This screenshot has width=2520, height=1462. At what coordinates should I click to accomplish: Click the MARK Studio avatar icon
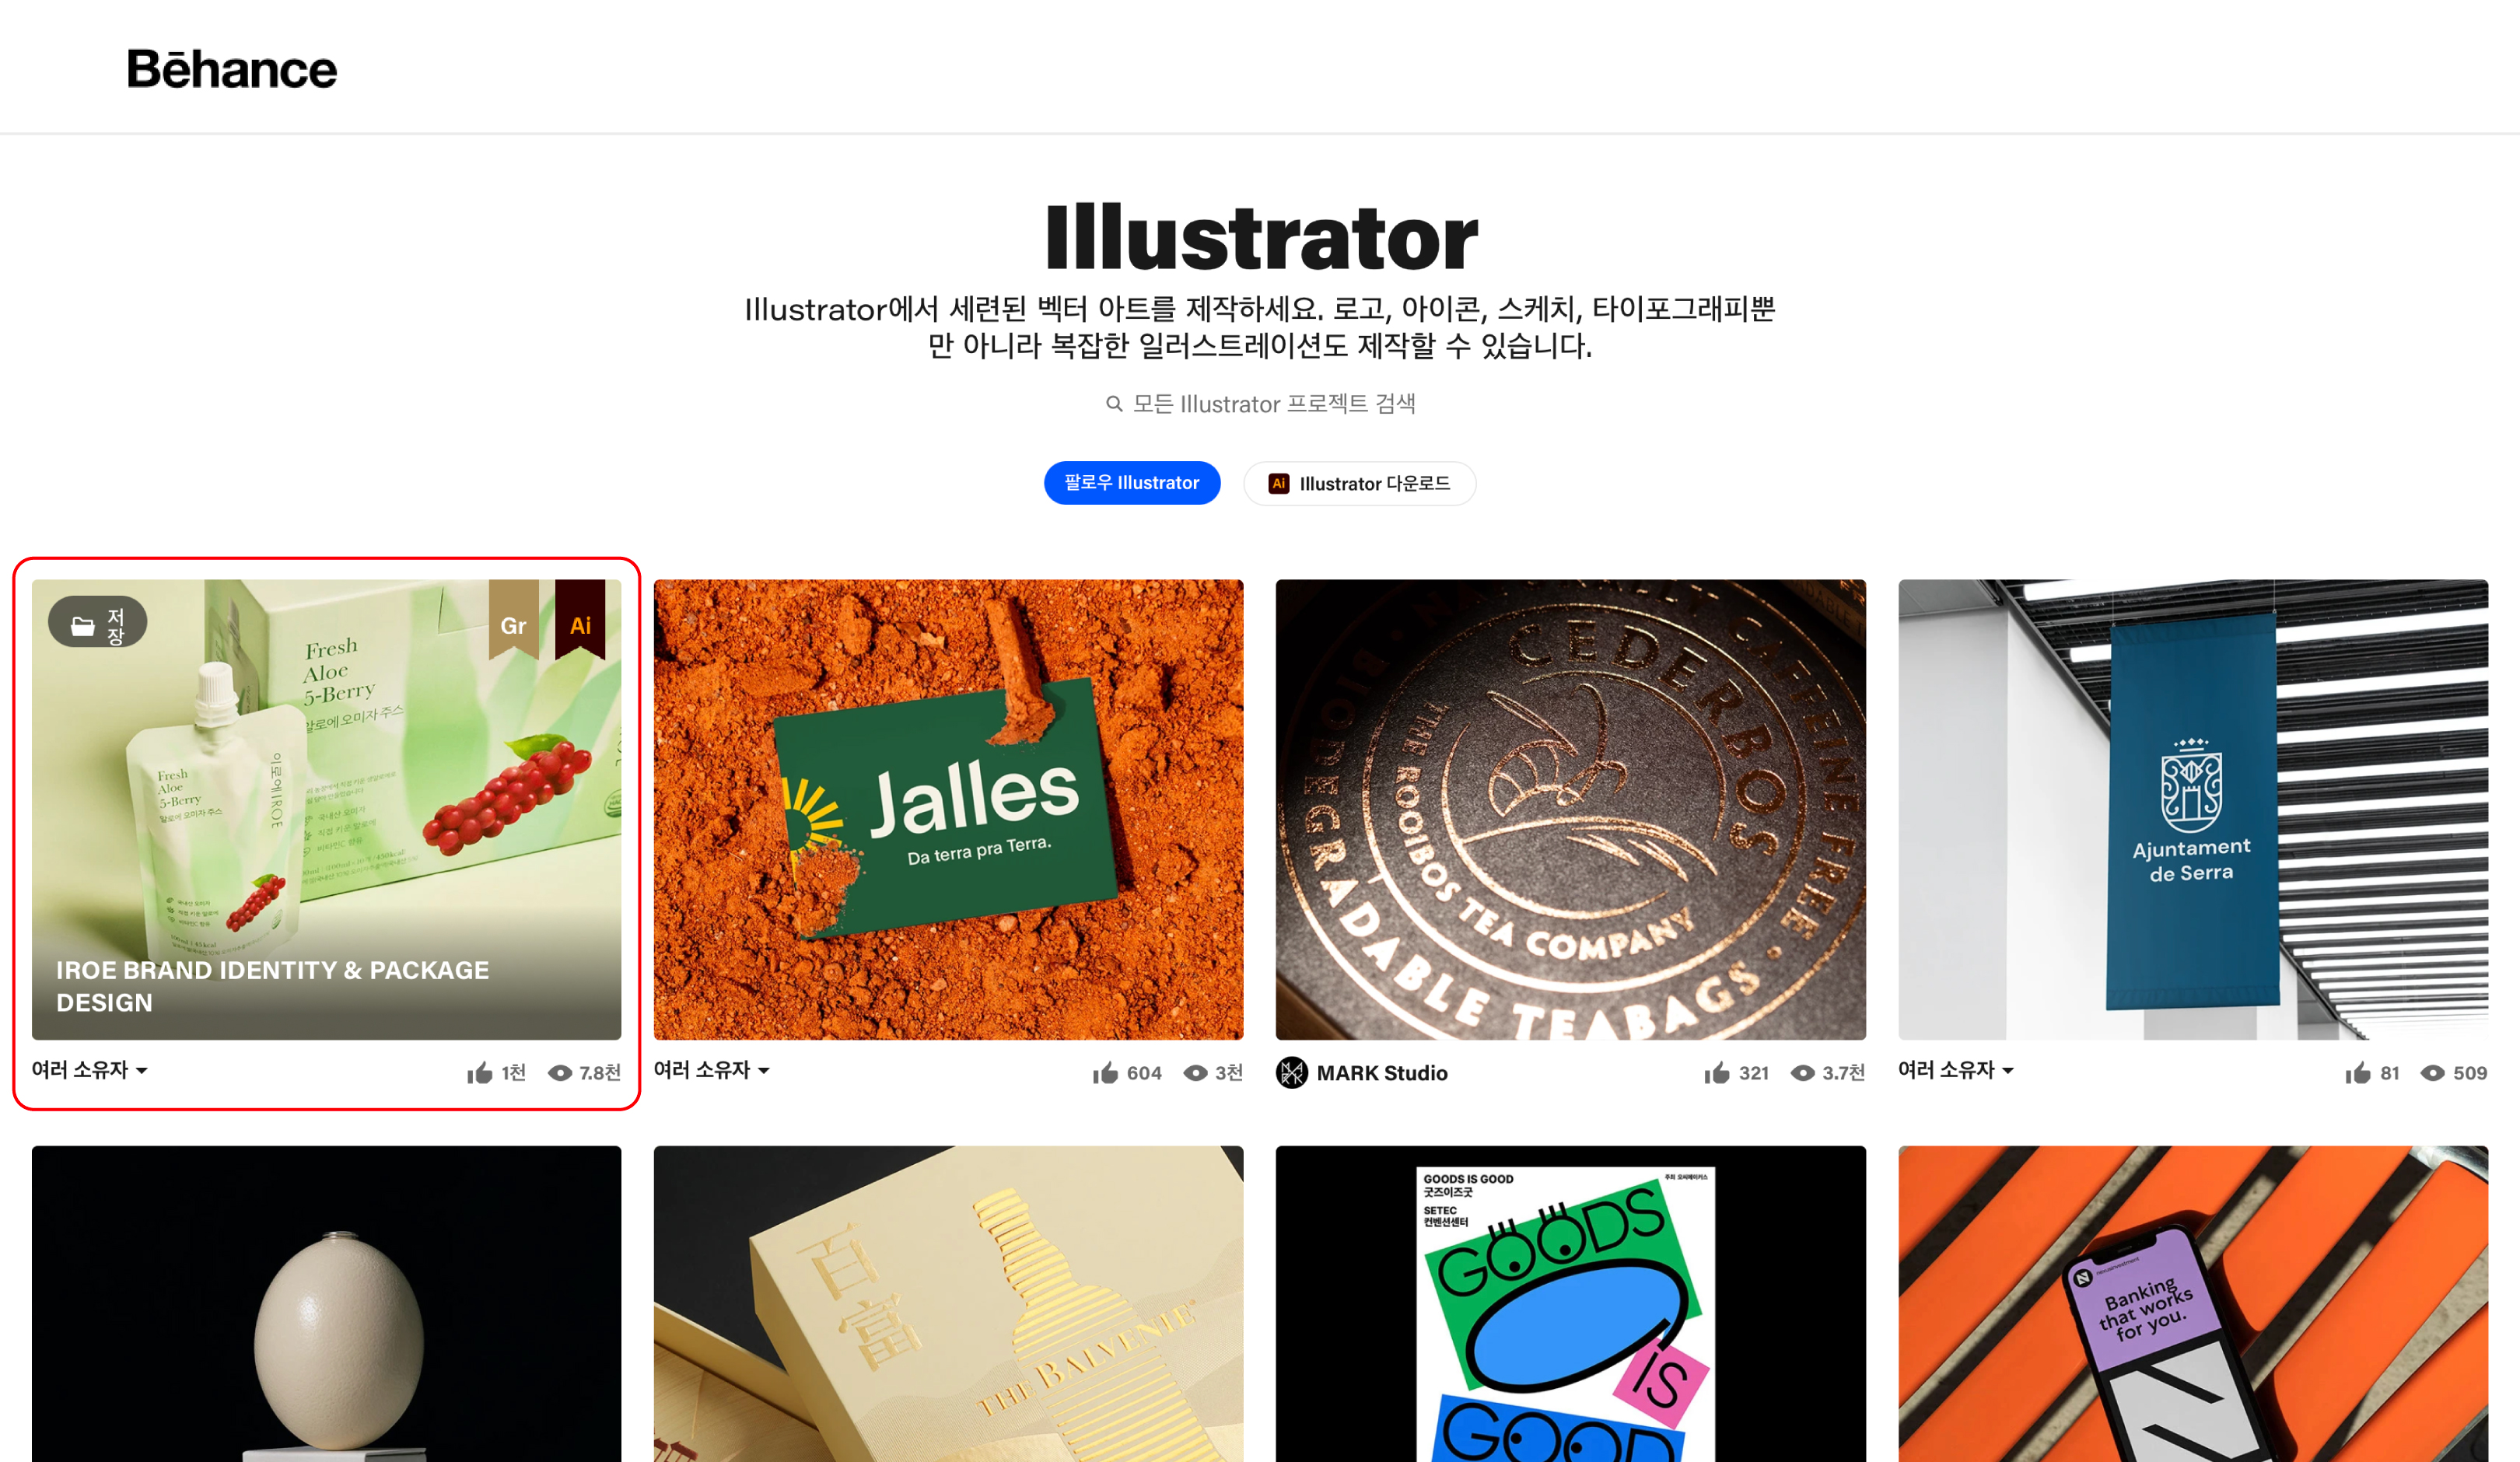1292,1073
